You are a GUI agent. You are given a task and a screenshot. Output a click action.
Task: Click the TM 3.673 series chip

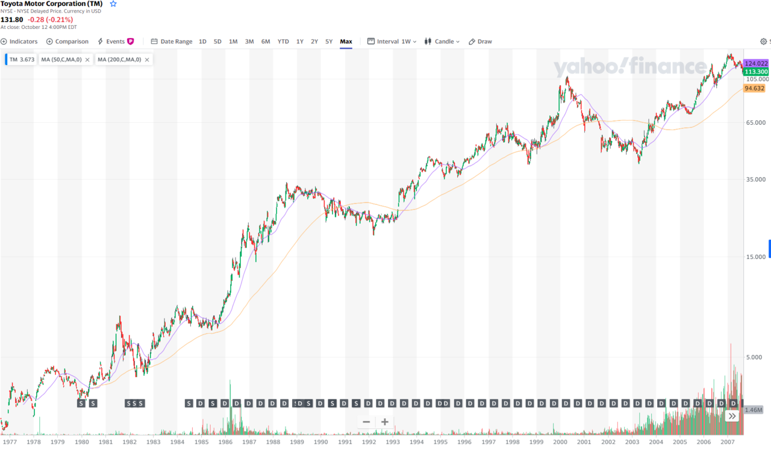(x=21, y=60)
